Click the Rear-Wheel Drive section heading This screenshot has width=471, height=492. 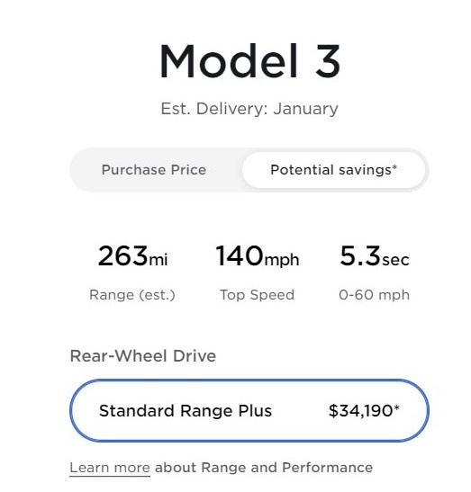click(x=143, y=356)
